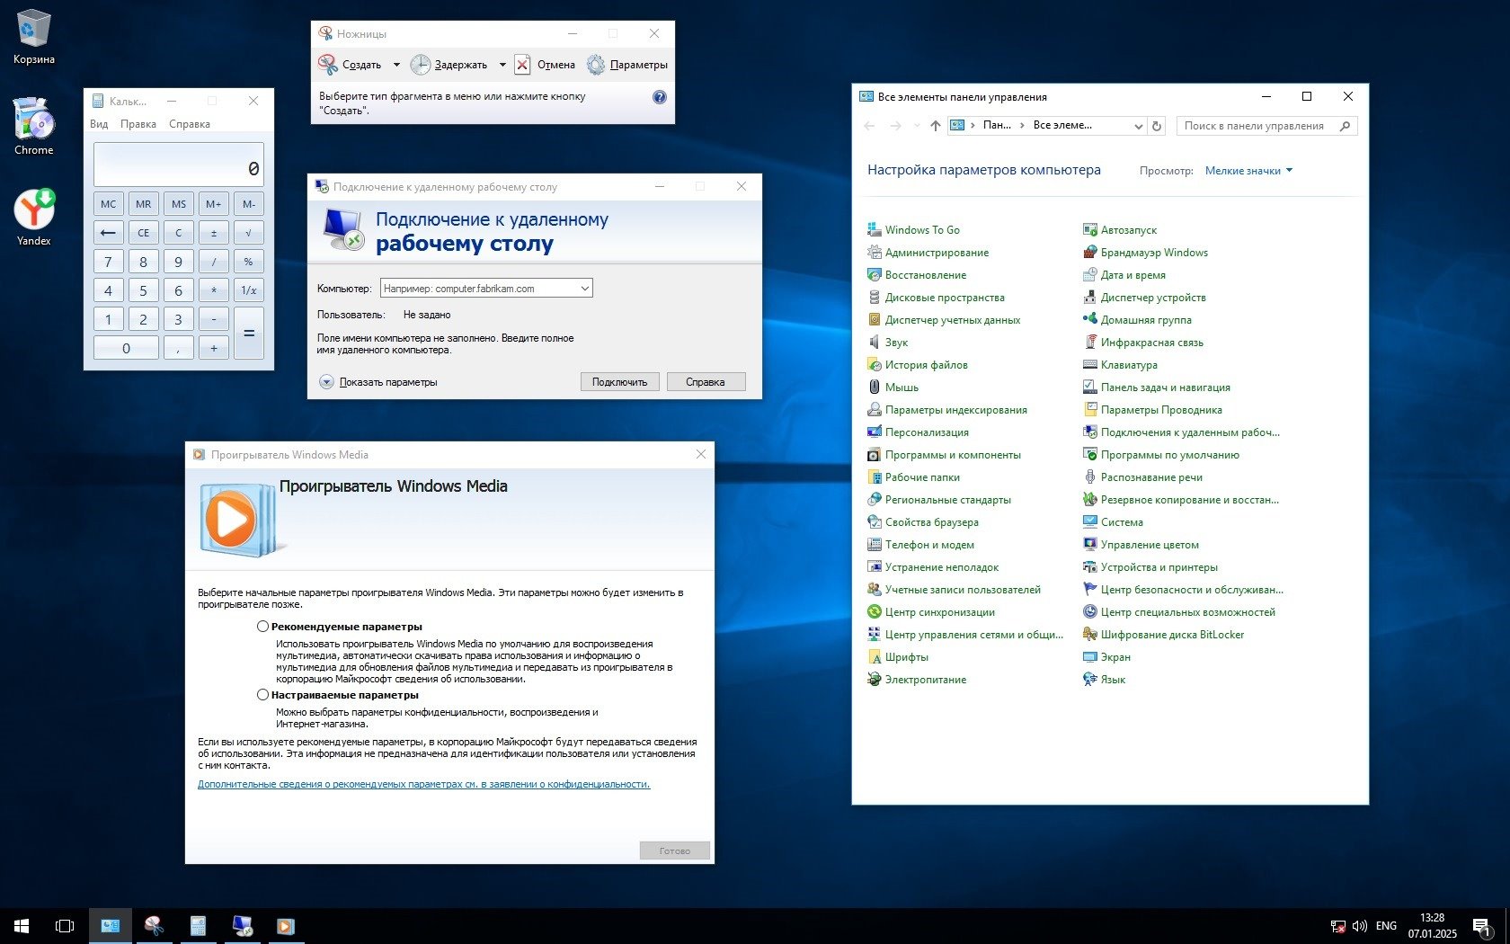Open the Task View taskbar icon

pyautogui.click(x=65, y=925)
